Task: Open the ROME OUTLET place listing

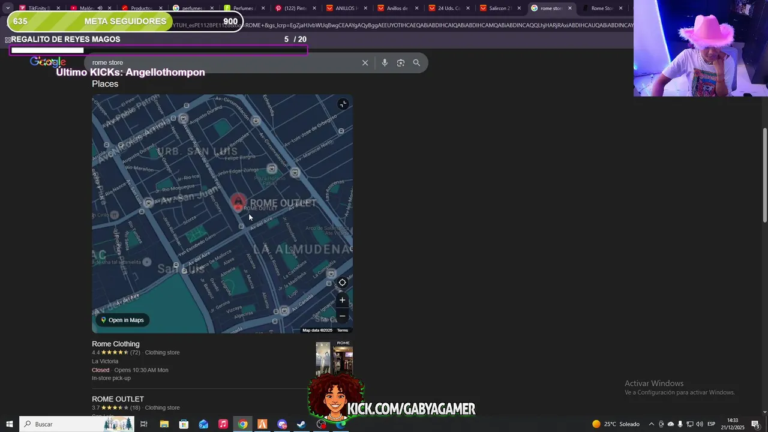Action: click(x=118, y=399)
